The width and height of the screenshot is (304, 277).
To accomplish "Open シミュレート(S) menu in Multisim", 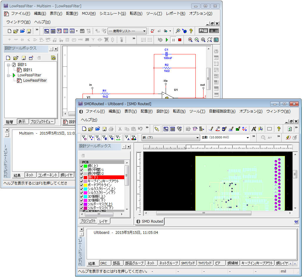I will coord(113,14).
